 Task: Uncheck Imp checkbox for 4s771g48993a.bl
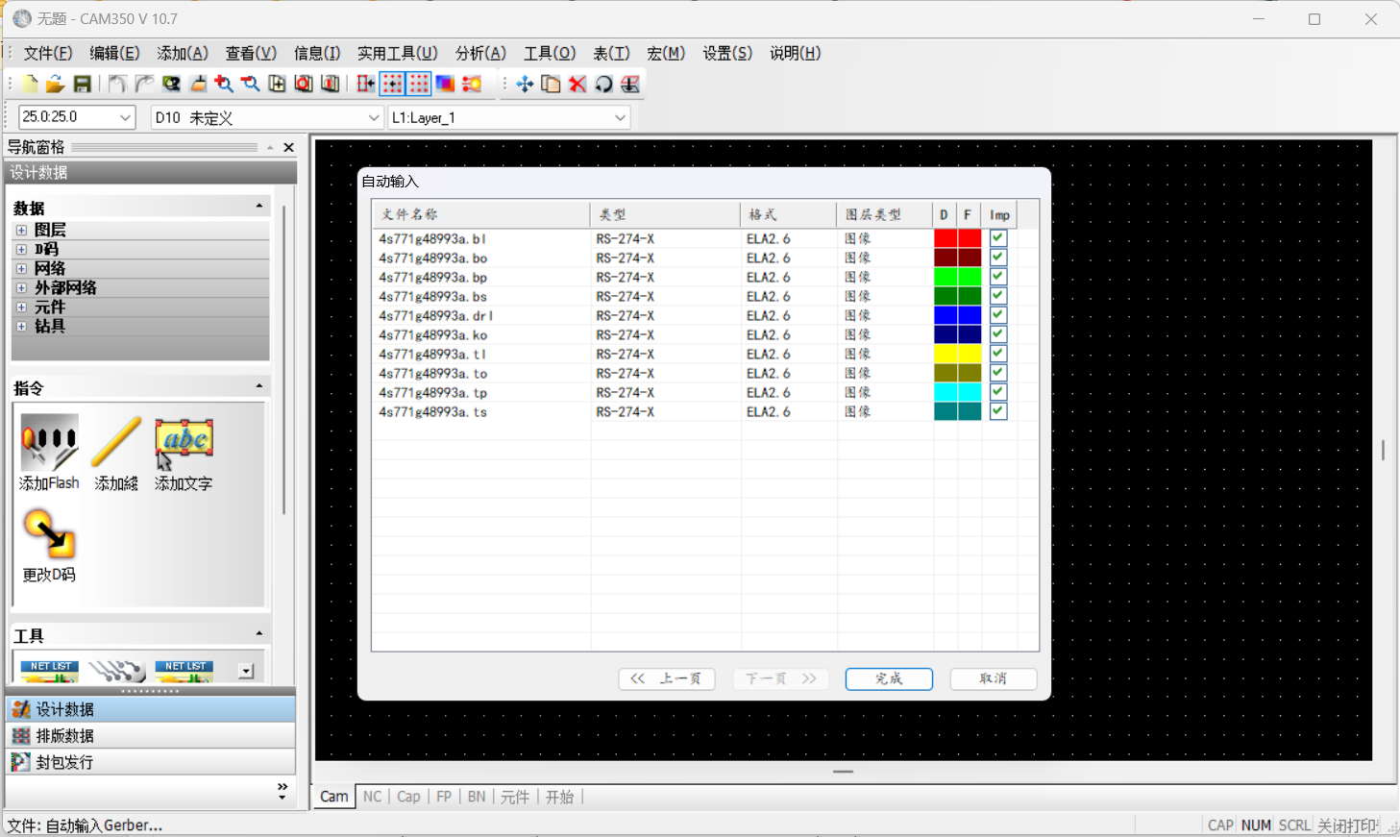pyautogui.click(x=998, y=238)
